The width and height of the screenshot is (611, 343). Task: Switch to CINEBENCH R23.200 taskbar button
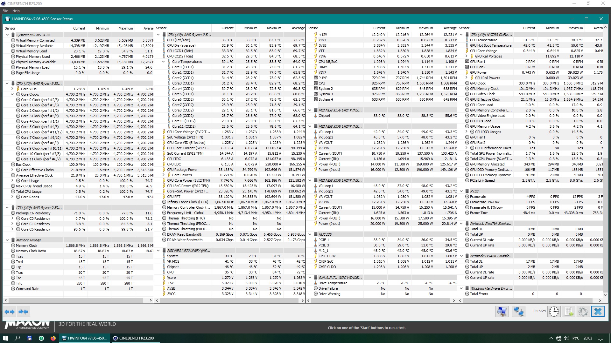point(134,338)
